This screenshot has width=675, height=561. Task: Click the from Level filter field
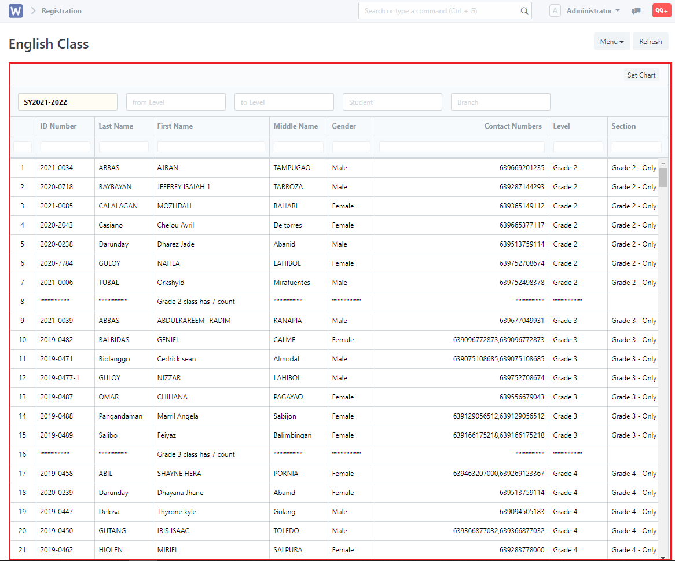point(175,102)
